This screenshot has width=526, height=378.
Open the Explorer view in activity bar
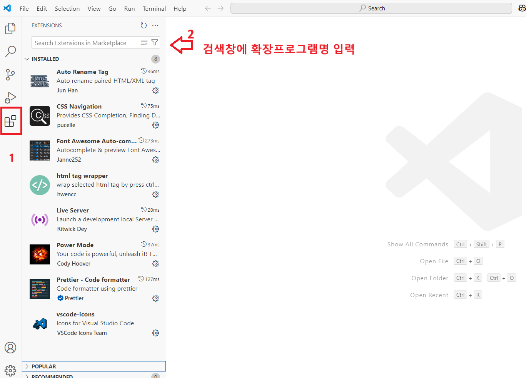10,28
